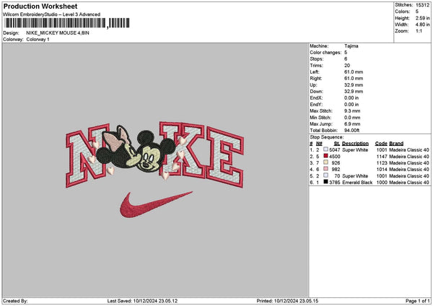
Task: Click Mickey's face in the embroidery preview
Action: pyautogui.click(x=149, y=162)
